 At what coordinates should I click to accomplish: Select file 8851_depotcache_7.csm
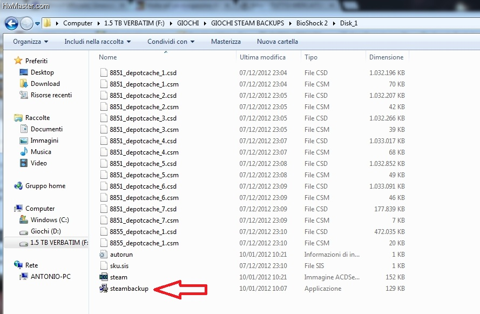144,221
